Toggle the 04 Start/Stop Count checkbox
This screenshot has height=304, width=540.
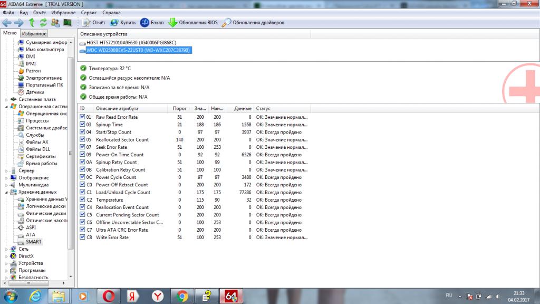(82, 132)
